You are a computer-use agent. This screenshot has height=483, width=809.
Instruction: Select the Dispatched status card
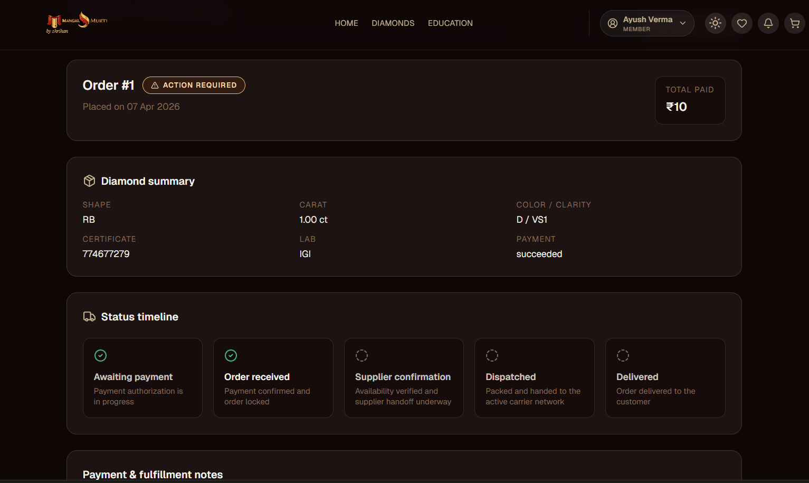pyautogui.click(x=534, y=378)
